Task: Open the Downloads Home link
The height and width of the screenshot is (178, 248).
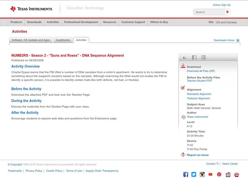Action: 224,40
